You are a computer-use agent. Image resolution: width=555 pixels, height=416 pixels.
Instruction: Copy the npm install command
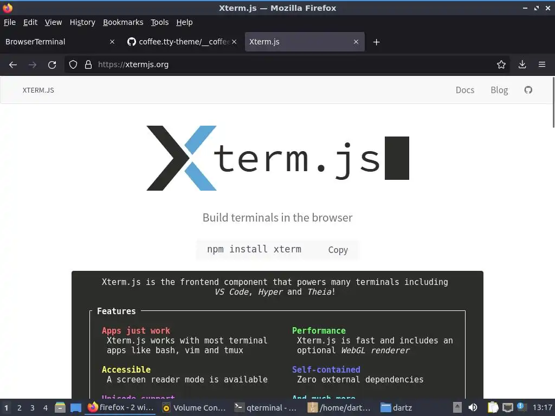click(338, 250)
